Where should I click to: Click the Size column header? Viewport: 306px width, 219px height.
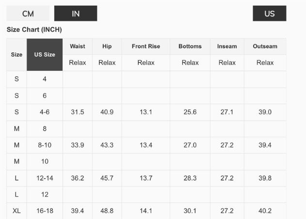click(16, 55)
